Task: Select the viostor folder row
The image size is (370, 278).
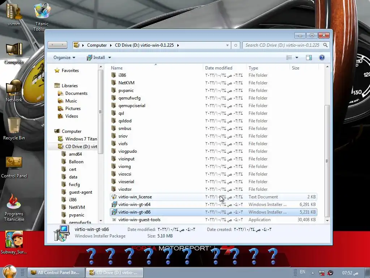Action: [214, 189]
